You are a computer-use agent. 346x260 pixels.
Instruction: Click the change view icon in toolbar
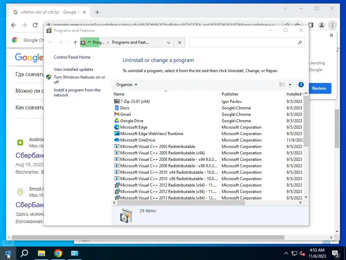(282, 84)
